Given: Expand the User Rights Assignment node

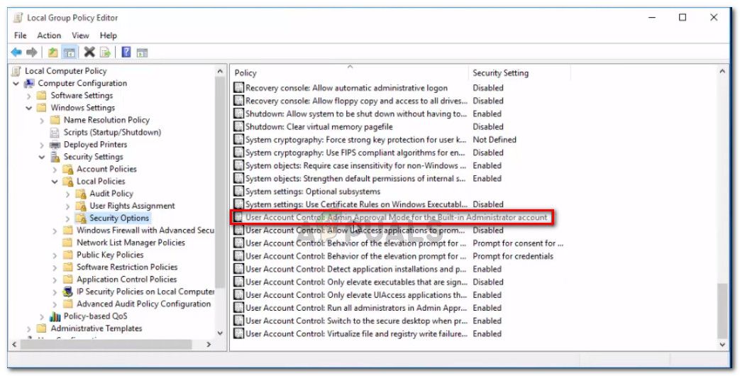Looking at the screenshot, I should (x=68, y=206).
